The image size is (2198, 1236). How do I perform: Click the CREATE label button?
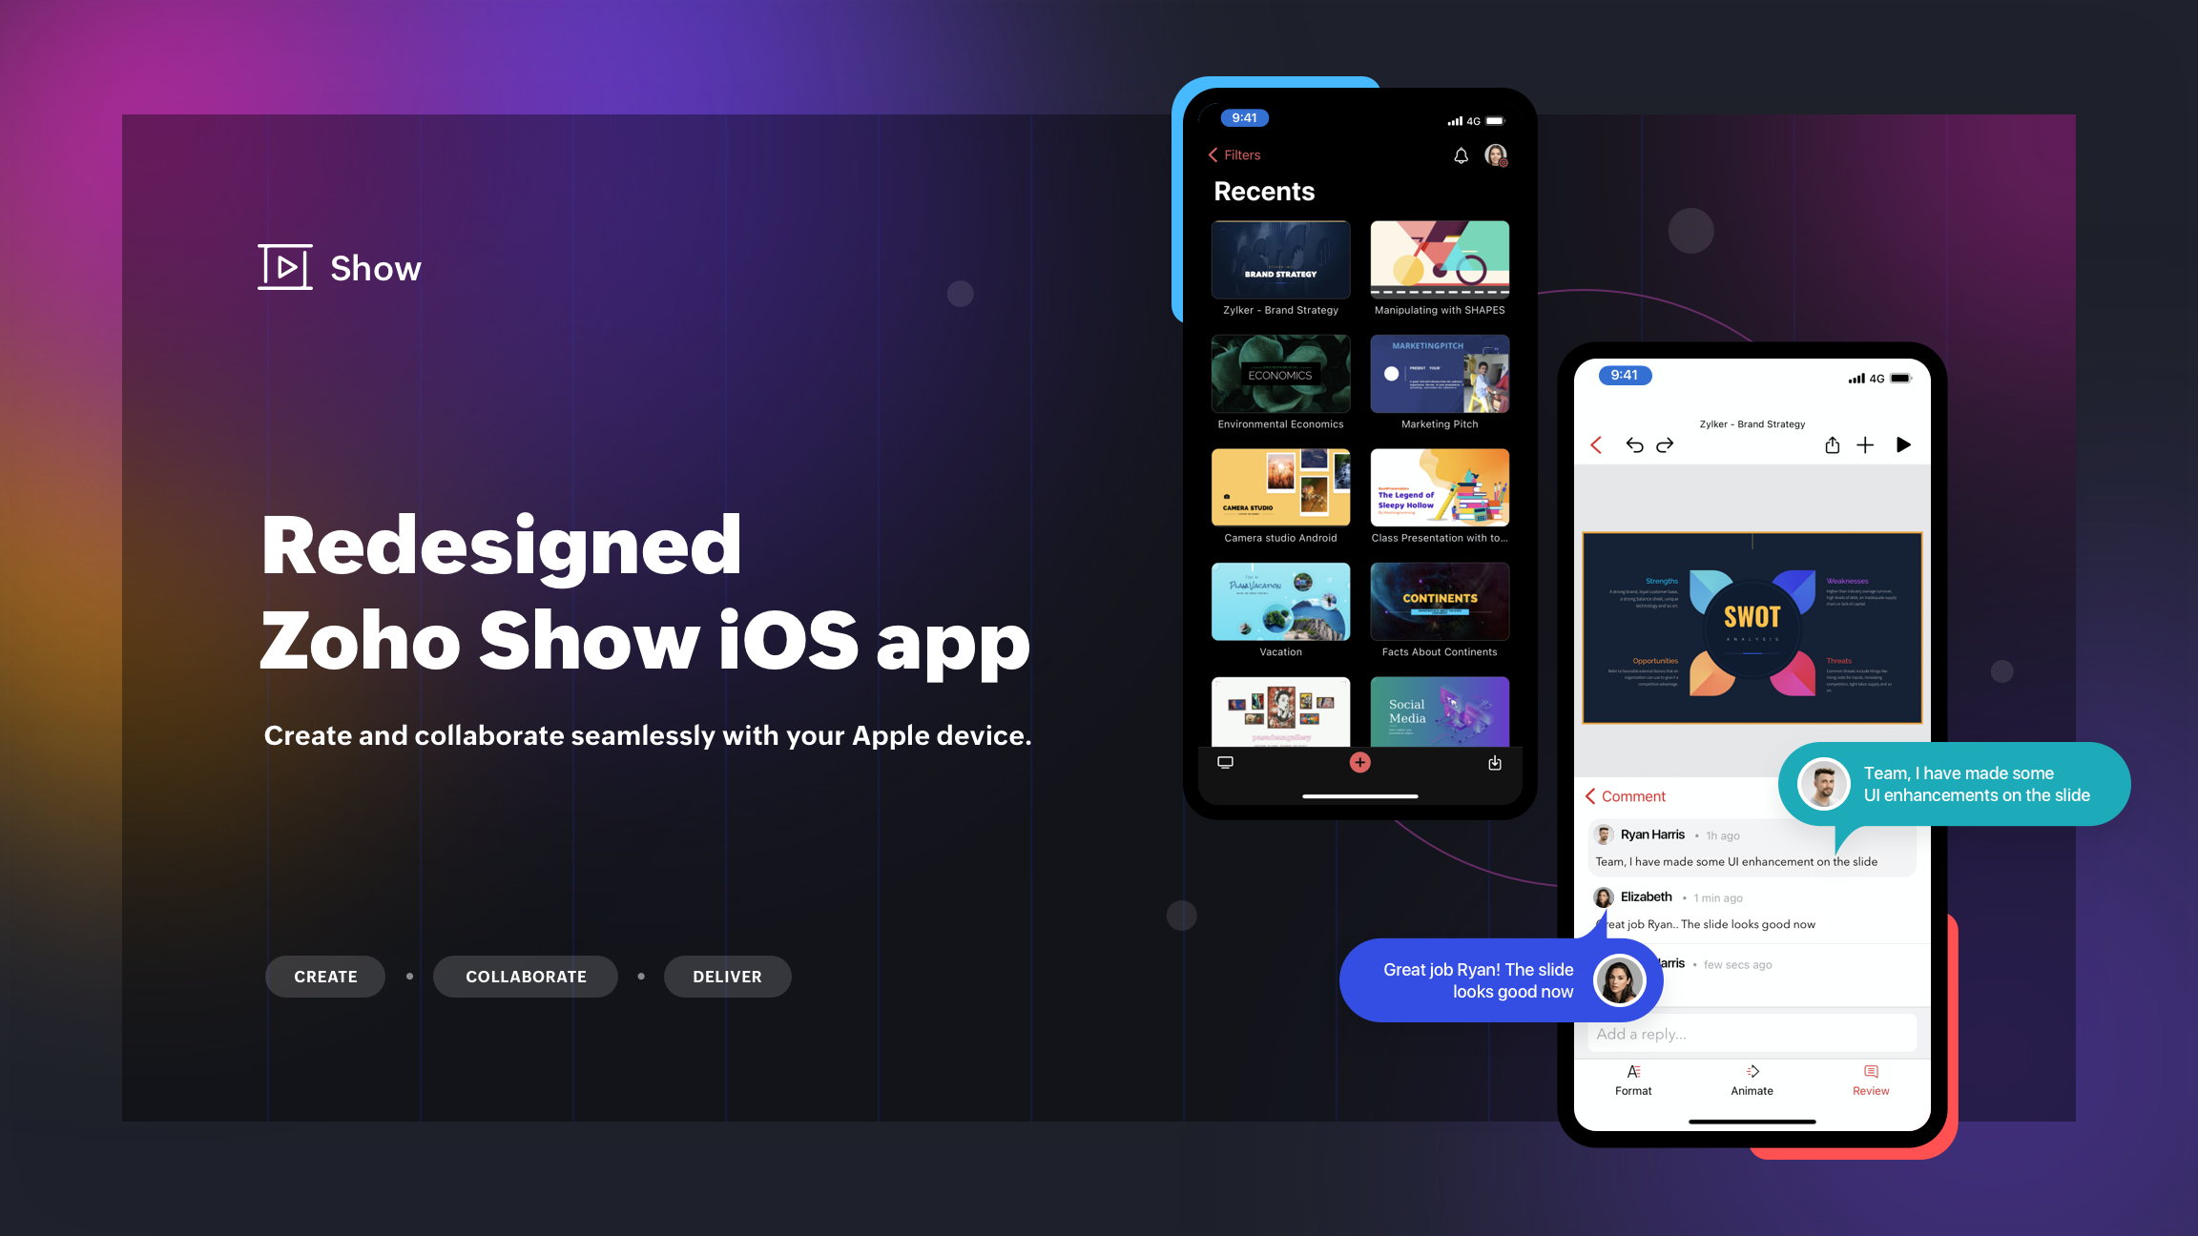(326, 977)
